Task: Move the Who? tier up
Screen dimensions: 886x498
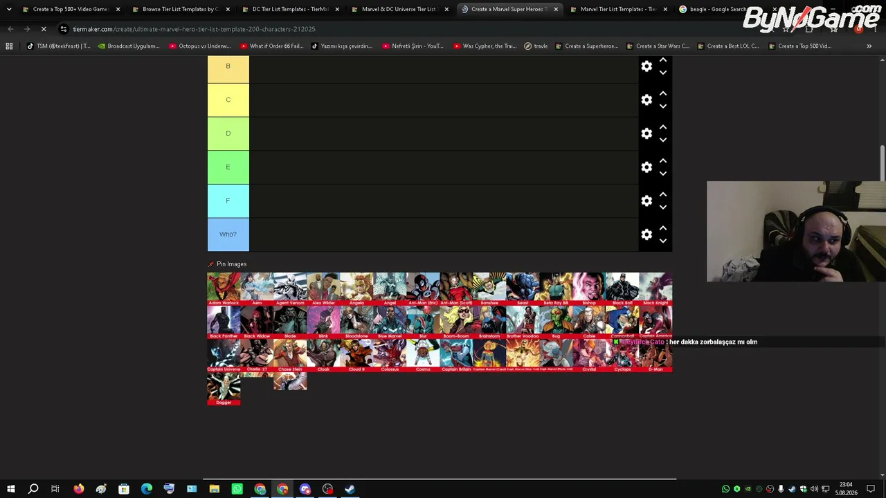Action: click(663, 228)
